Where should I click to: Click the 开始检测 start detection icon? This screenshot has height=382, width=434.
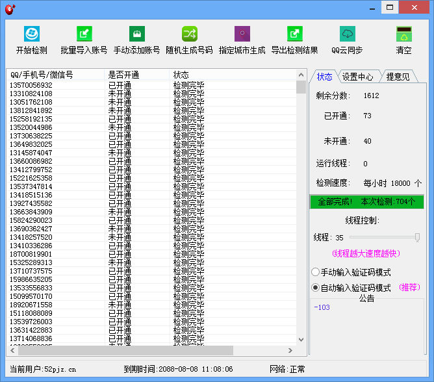(31, 34)
